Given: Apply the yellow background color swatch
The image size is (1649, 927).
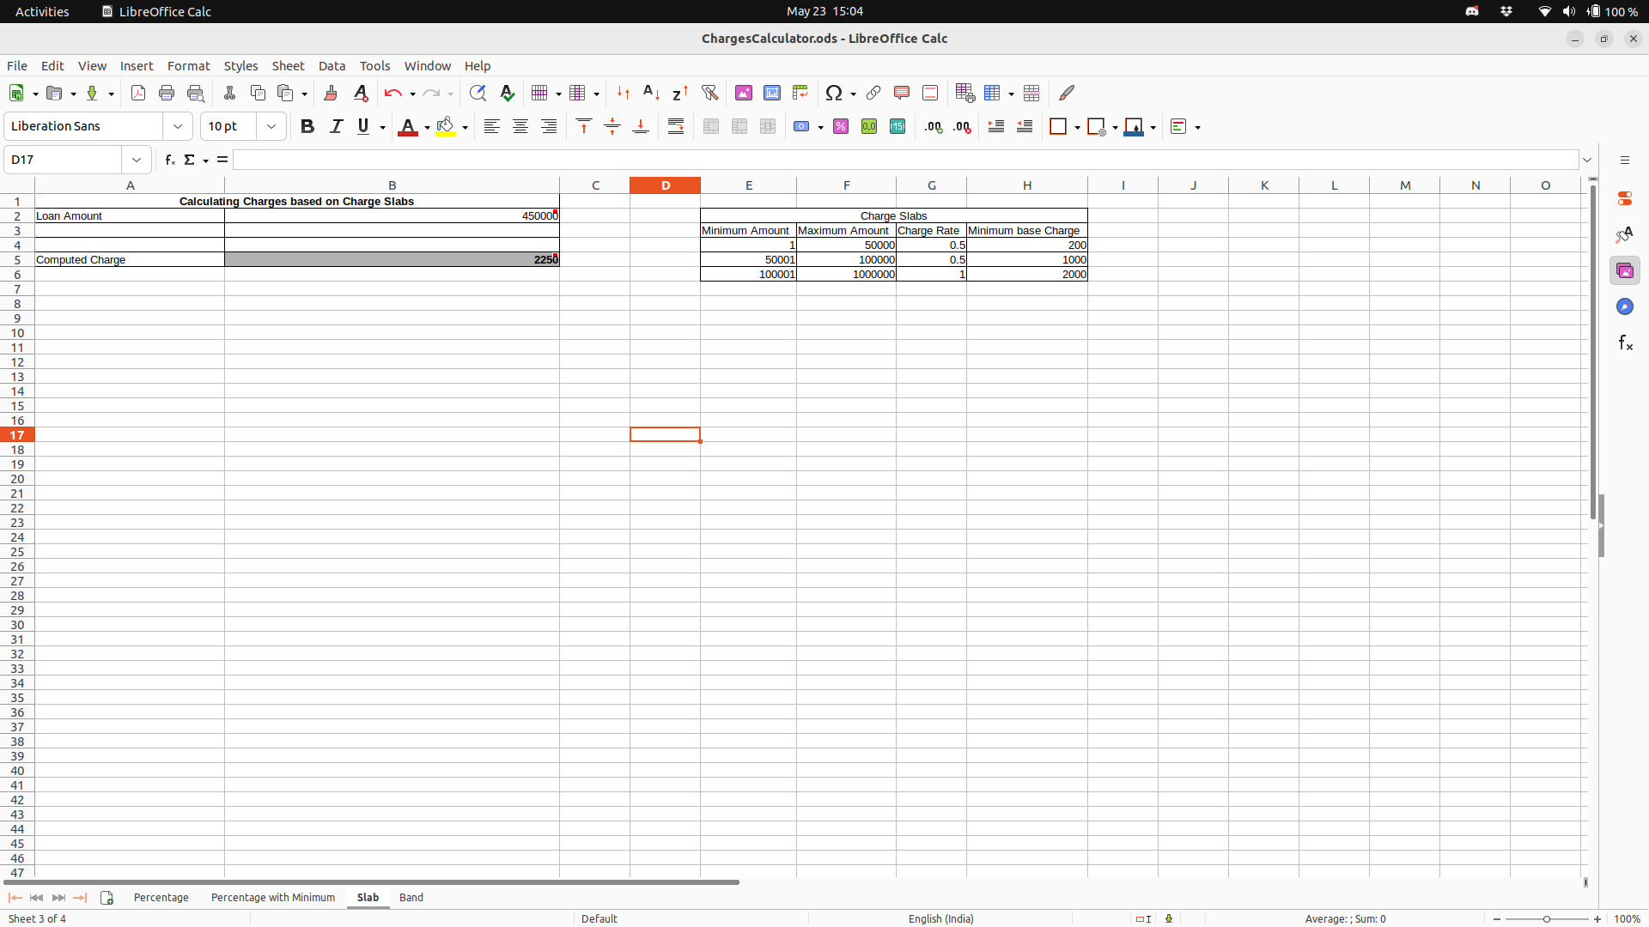Looking at the screenshot, I should (446, 127).
